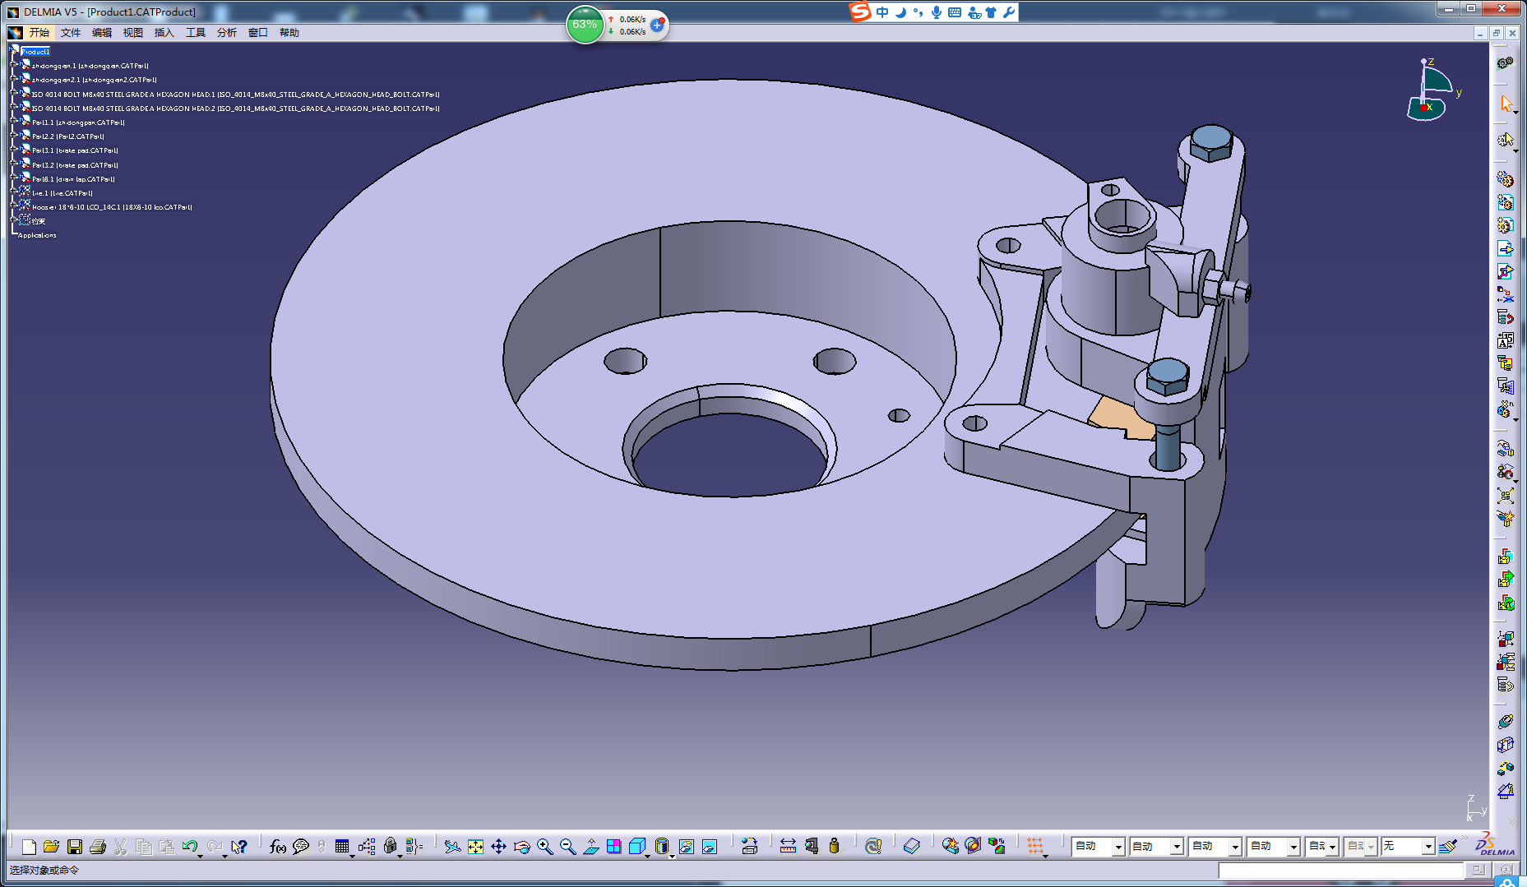The width and height of the screenshot is (1527, 887).
Task: Click the Select arrow tool in right toolbar
Action: (x=1506, y=104)
